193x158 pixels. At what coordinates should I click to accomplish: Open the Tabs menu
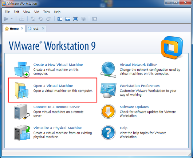(x=46, y=12)
